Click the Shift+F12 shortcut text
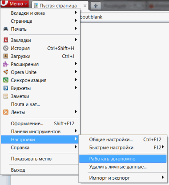Viewport: 169px width, 185px height. [x=64, y=123]
